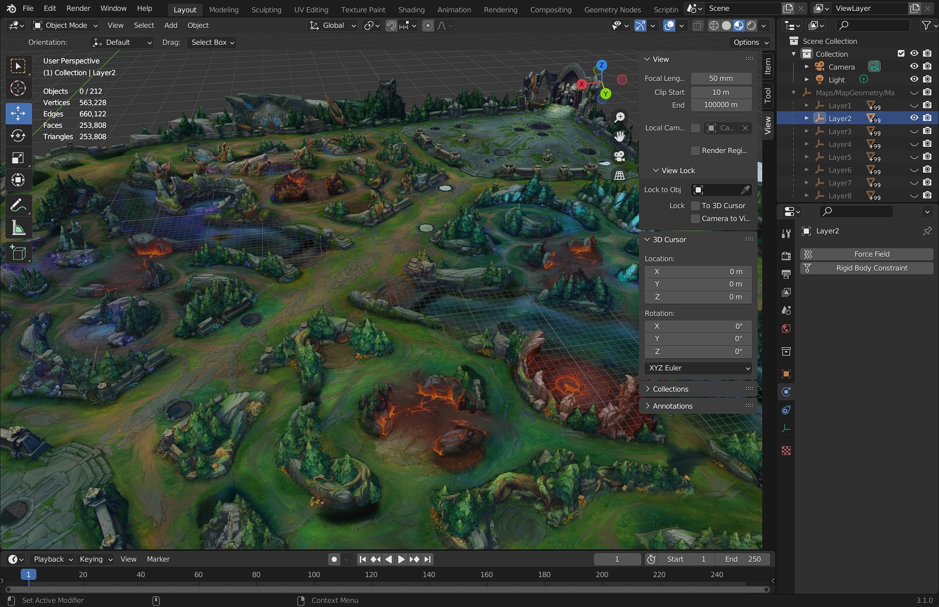Select the Scale tool
Viewport: 939px width, 607px height.
point(18,158)
